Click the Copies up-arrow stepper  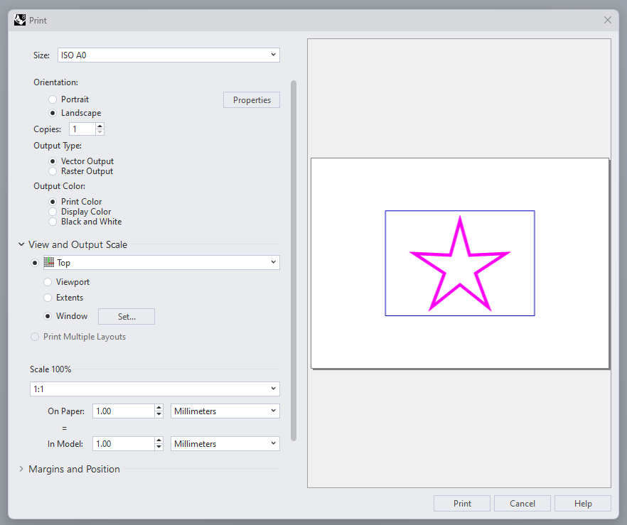pos(100,125)
